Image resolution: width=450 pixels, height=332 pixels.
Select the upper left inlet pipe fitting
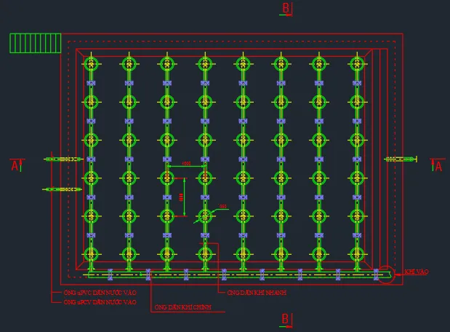point(64,159)
